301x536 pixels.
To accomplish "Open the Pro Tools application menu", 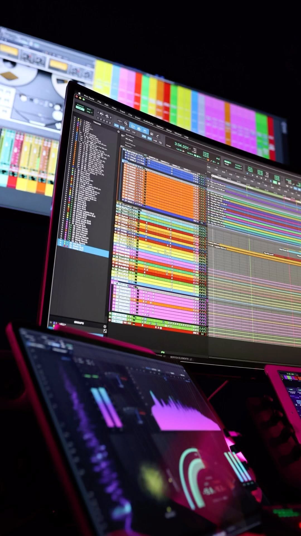I will [x=89, y=97].
